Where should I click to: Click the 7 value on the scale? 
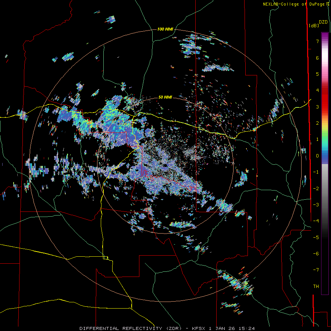317,41
